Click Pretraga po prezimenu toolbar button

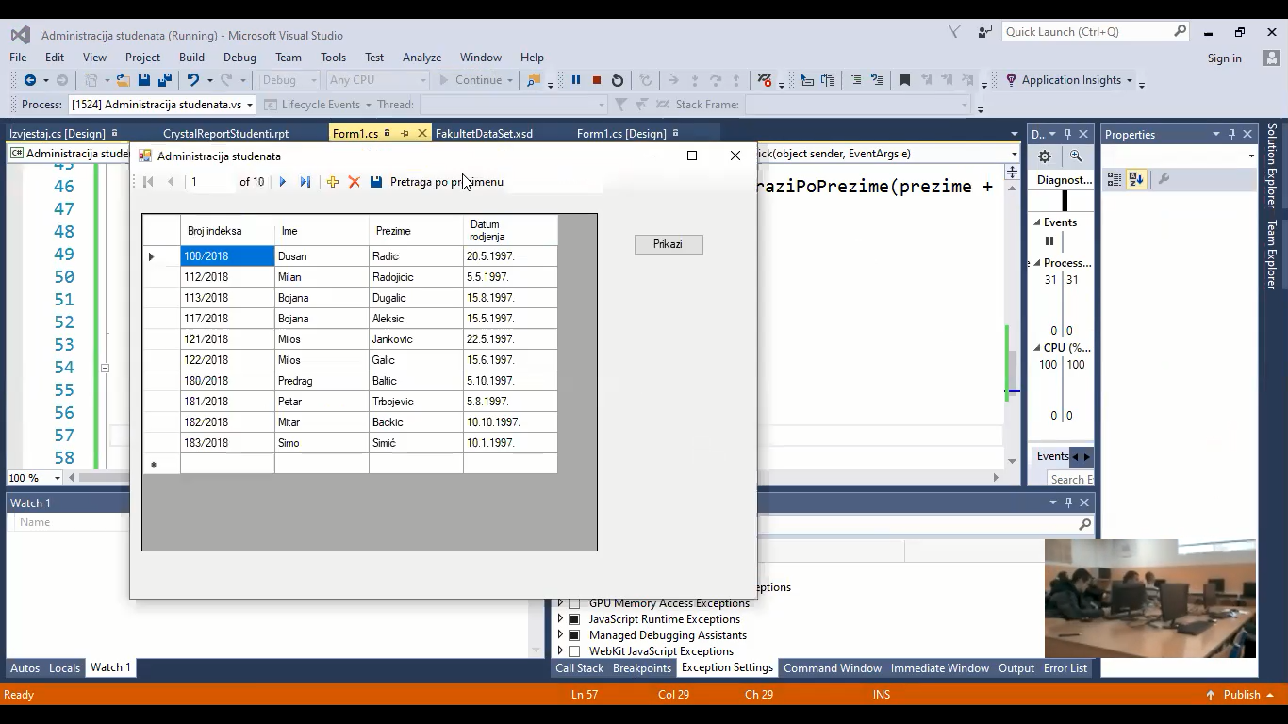tap(447, 182)
